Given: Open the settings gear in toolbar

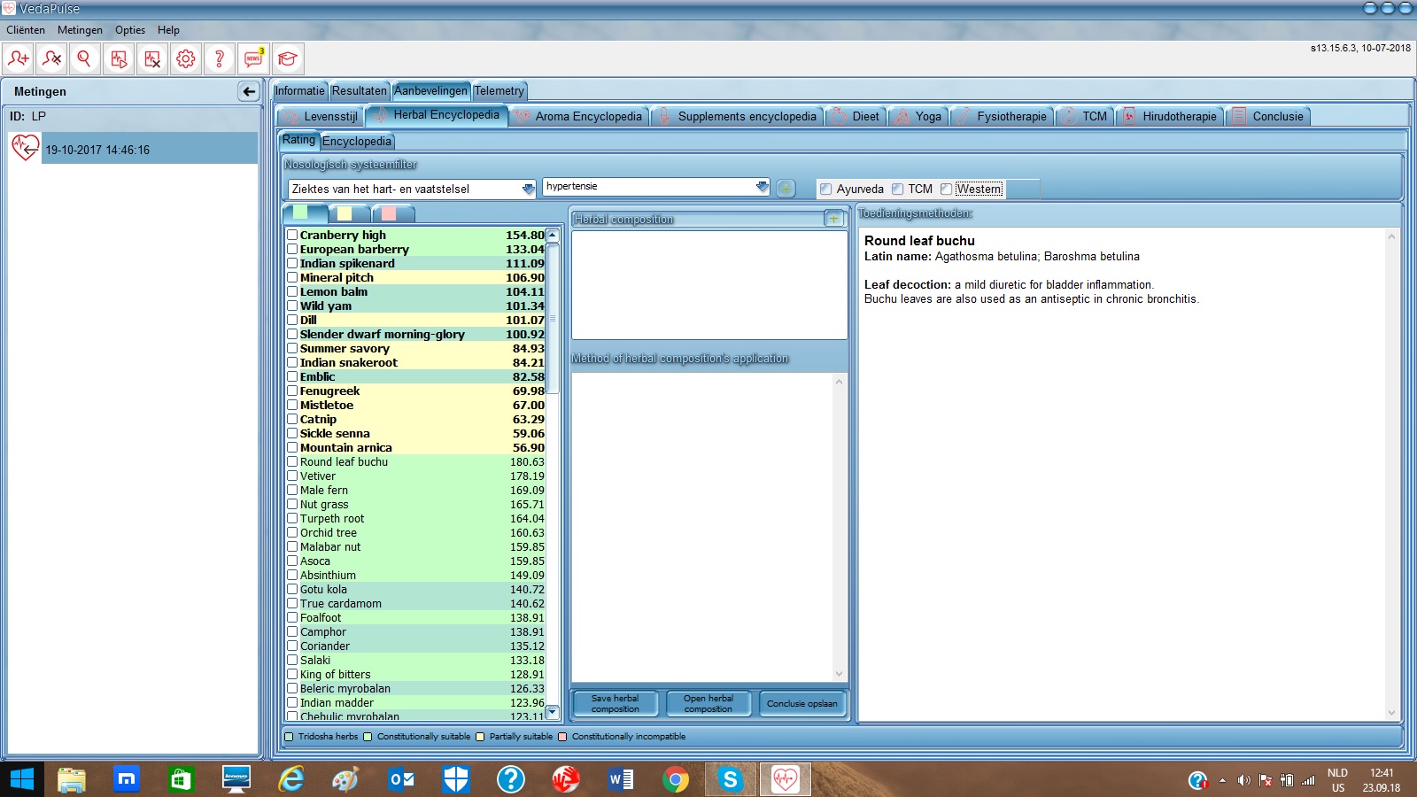Looking at the screenshot, I should pos(186,59).
